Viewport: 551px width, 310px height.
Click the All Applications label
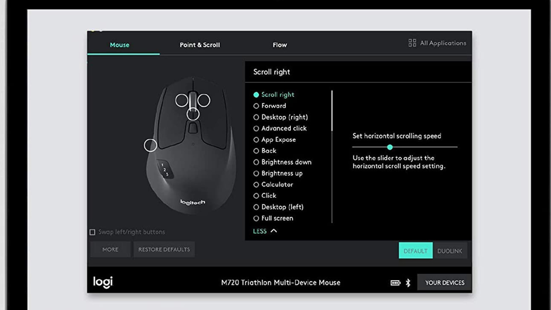pos(443,43)
